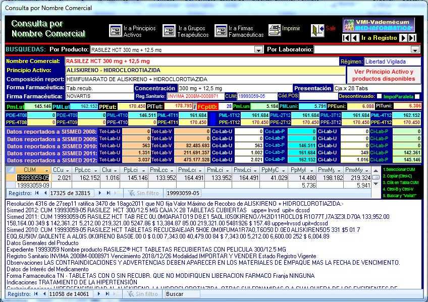Open PpLcc column filter dropdown

click(95, 170)
